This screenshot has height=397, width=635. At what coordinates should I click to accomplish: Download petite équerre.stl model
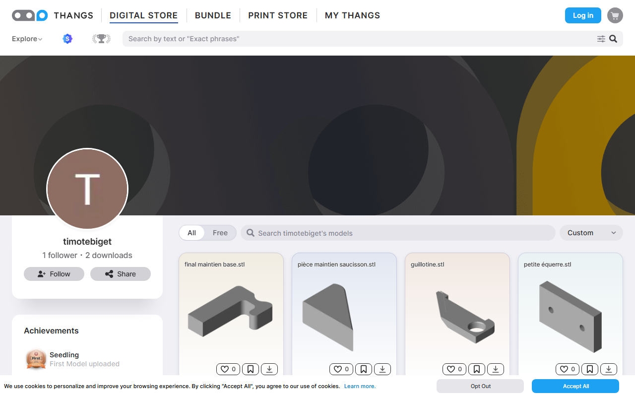point(609,369)
